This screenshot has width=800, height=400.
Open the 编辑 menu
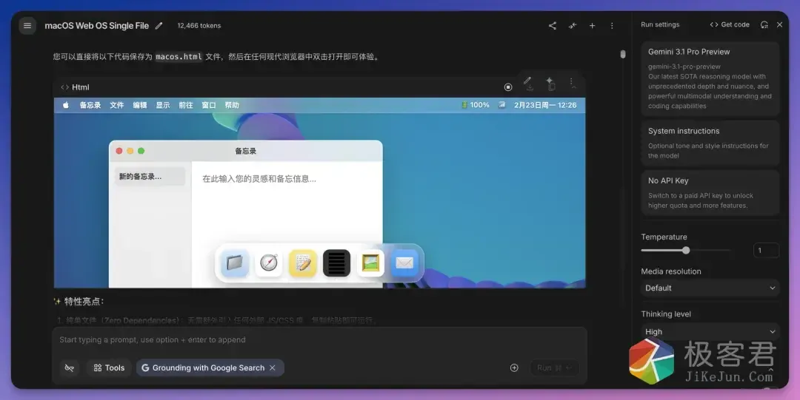coord(140,105)
